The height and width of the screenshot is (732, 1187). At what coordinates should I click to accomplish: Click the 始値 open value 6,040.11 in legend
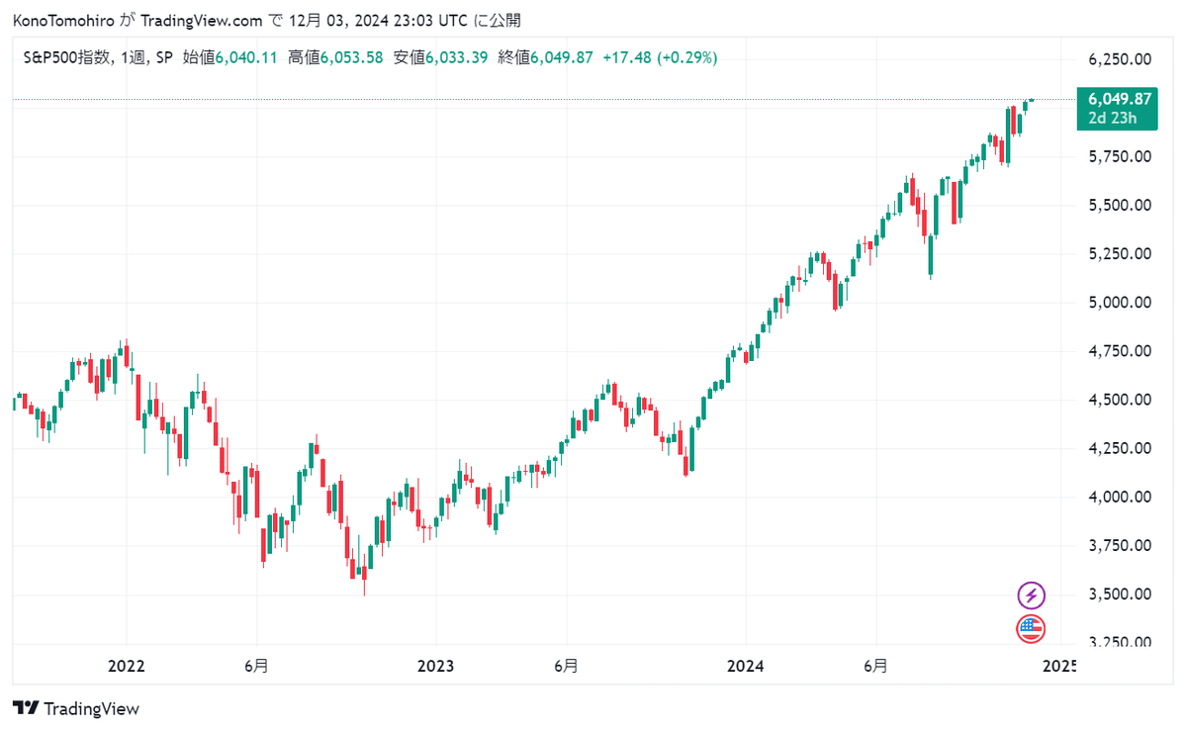pos(247,58)
